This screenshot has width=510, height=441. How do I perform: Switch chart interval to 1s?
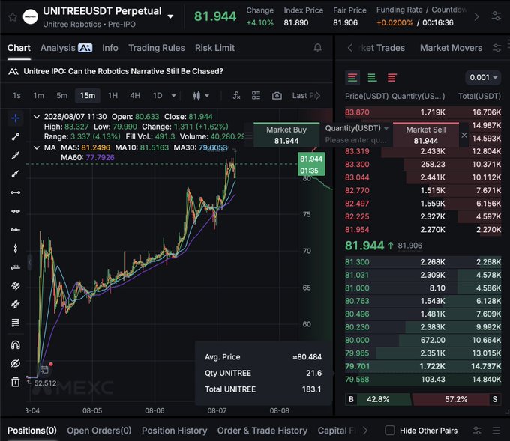[x=16, y=96]
